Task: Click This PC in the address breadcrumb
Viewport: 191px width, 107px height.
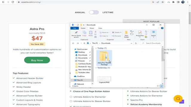Action: click(x=95, y=43)
